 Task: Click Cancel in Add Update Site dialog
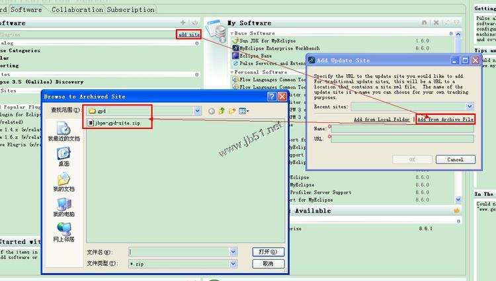tap(456, 159)
